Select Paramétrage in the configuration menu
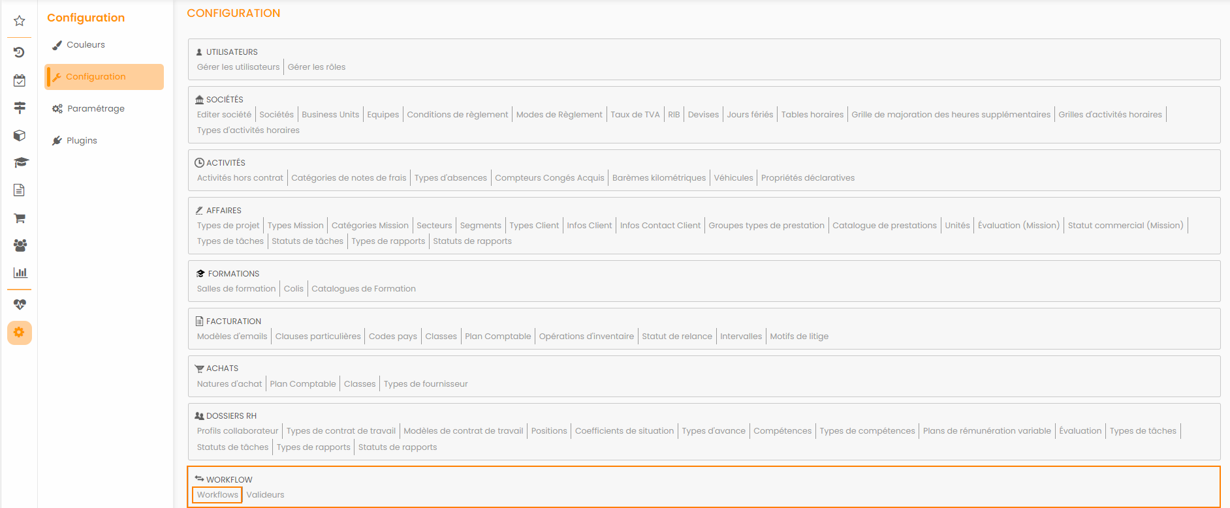Screen dimensions: 1230x508 (x=95, y=109)
